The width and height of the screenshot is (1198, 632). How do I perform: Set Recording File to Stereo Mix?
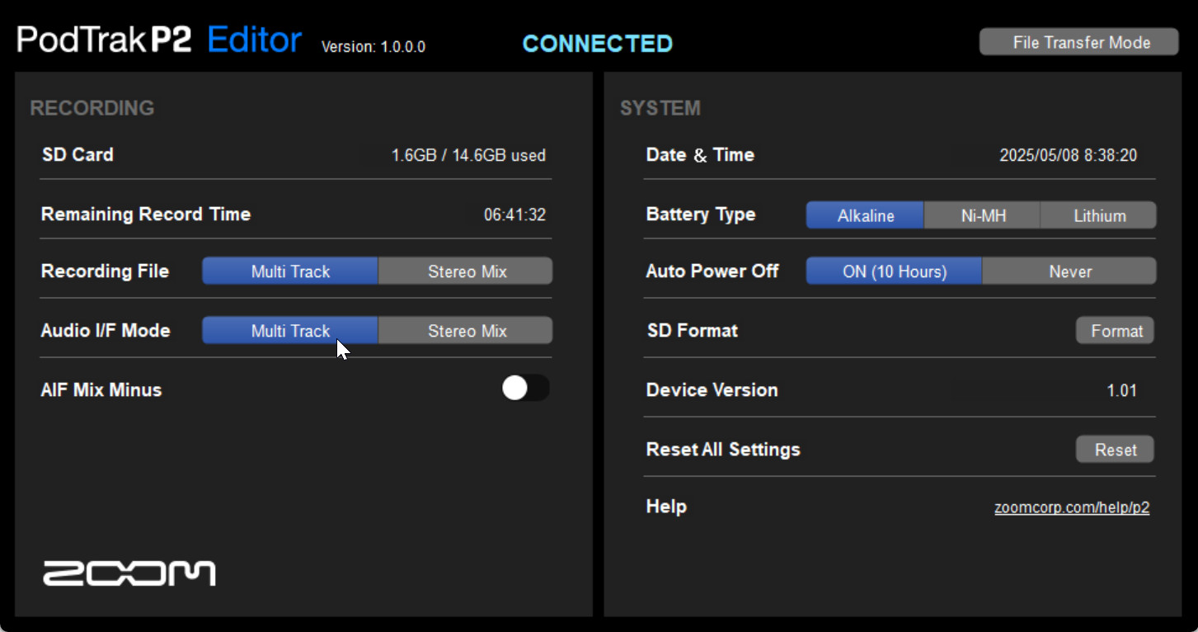pos(466,271)
